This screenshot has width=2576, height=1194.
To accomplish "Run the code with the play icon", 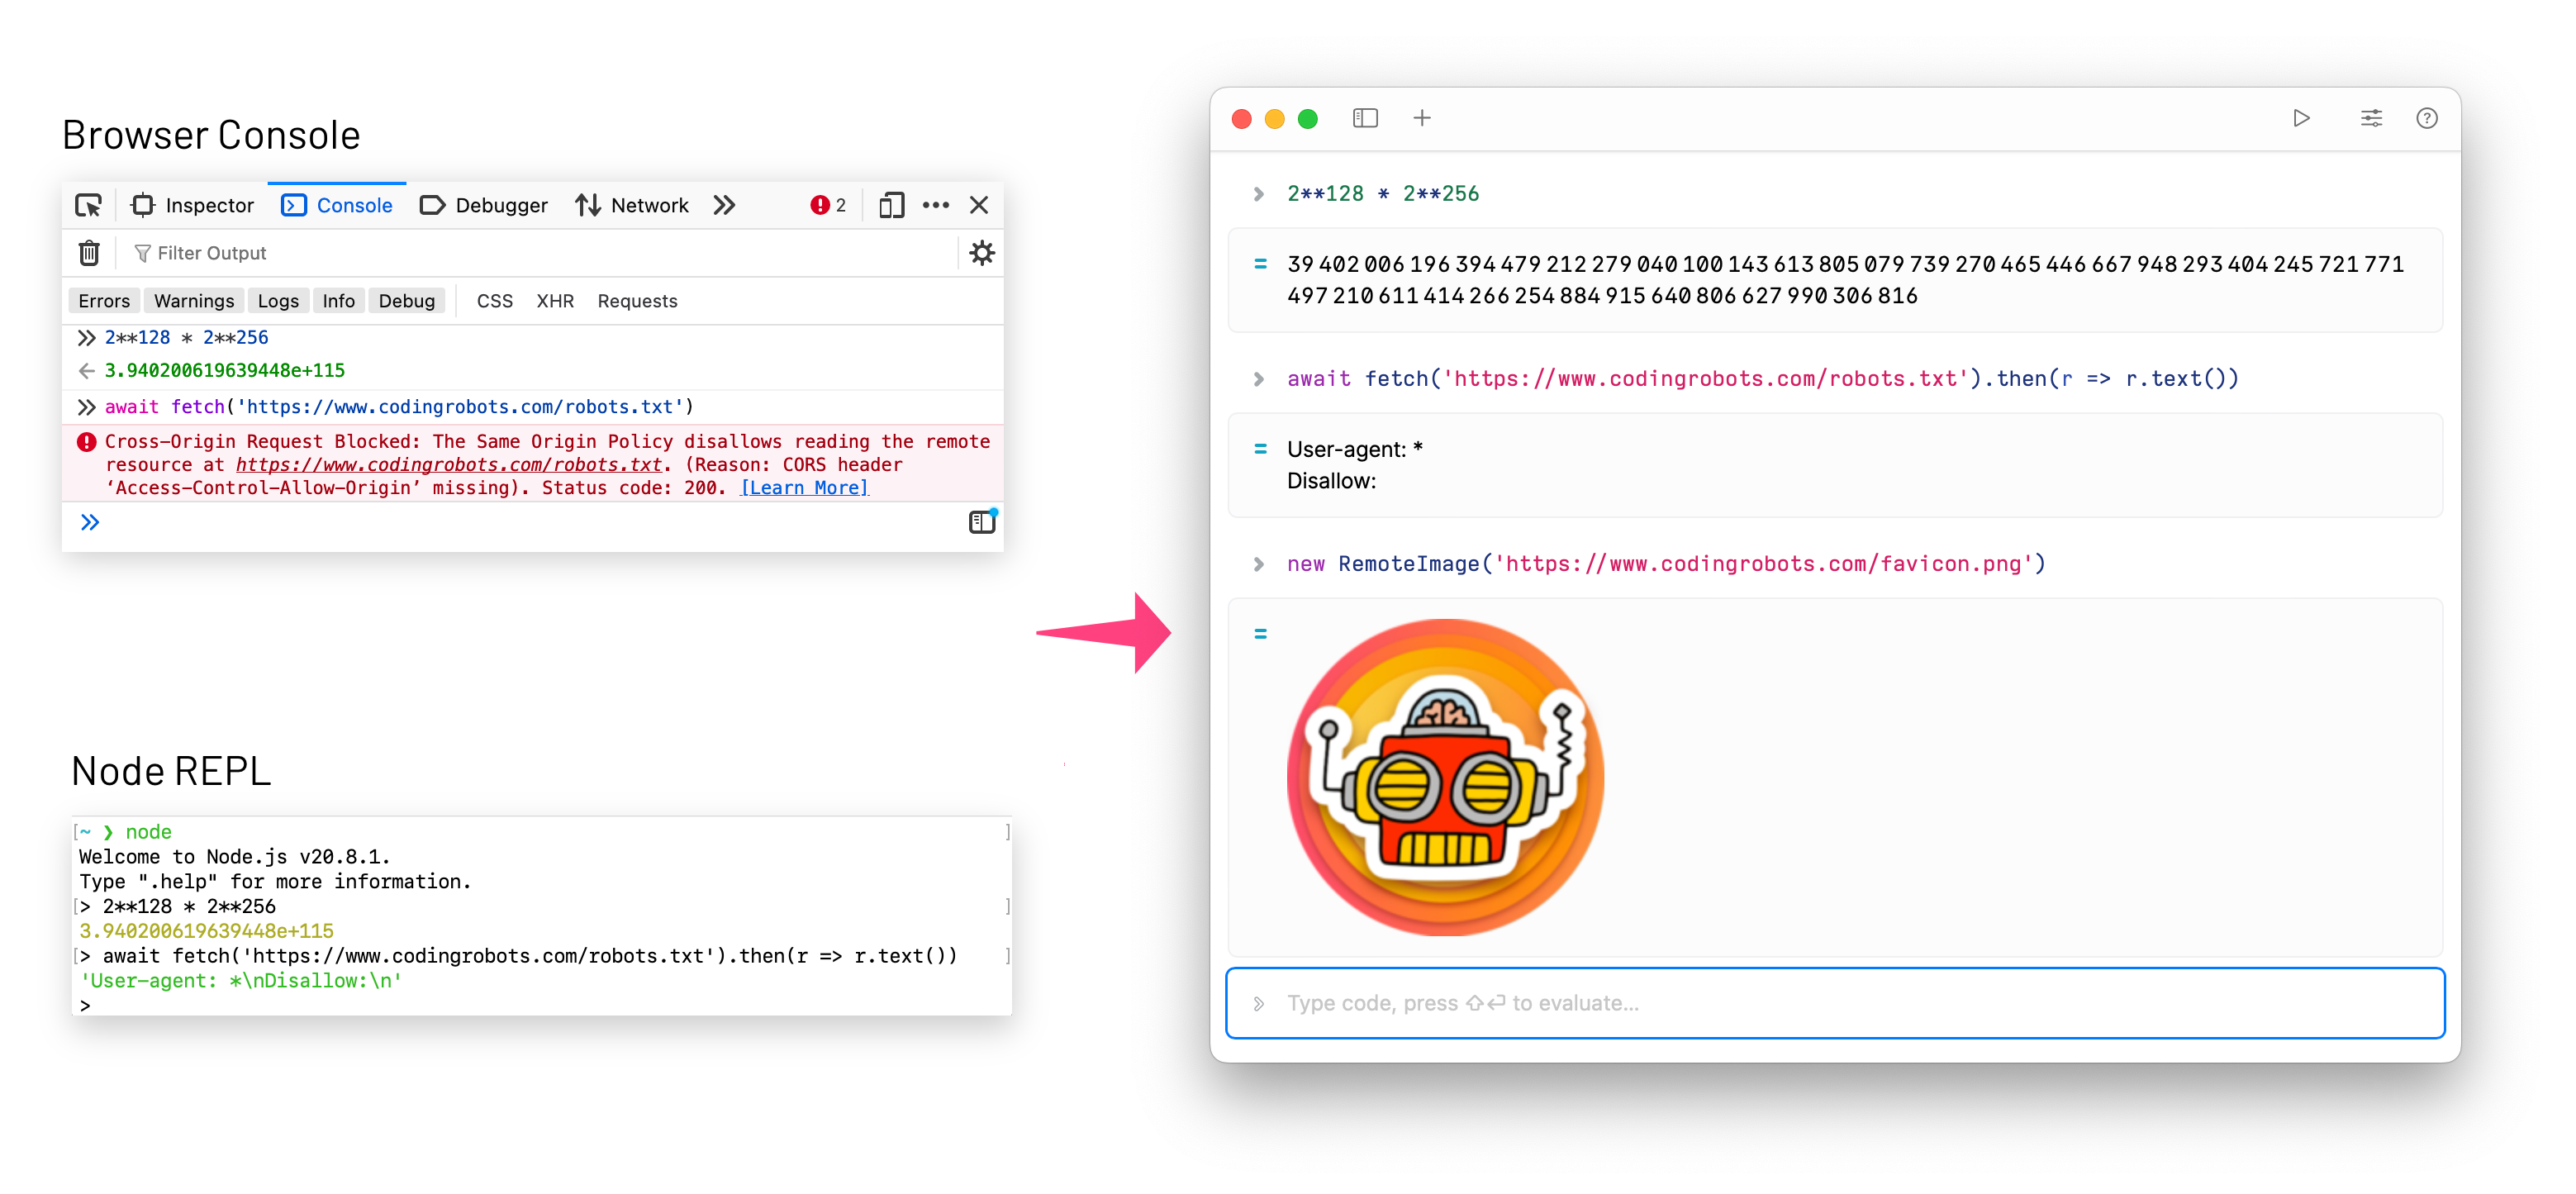I will pyautogui.click(x=2301, y=118).
